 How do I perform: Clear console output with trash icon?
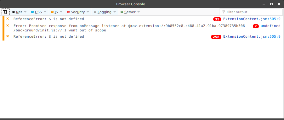(5, 12)
